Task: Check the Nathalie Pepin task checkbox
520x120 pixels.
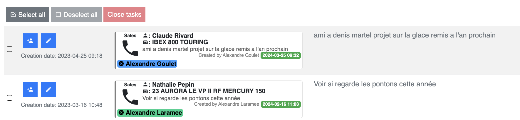Action: pyautogui.click(x=10, y=98)
